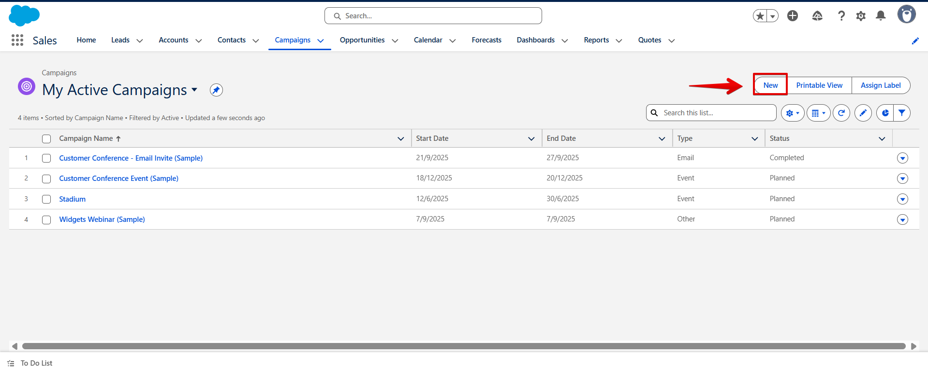Click the global Search field

click(x=433, y=16)
